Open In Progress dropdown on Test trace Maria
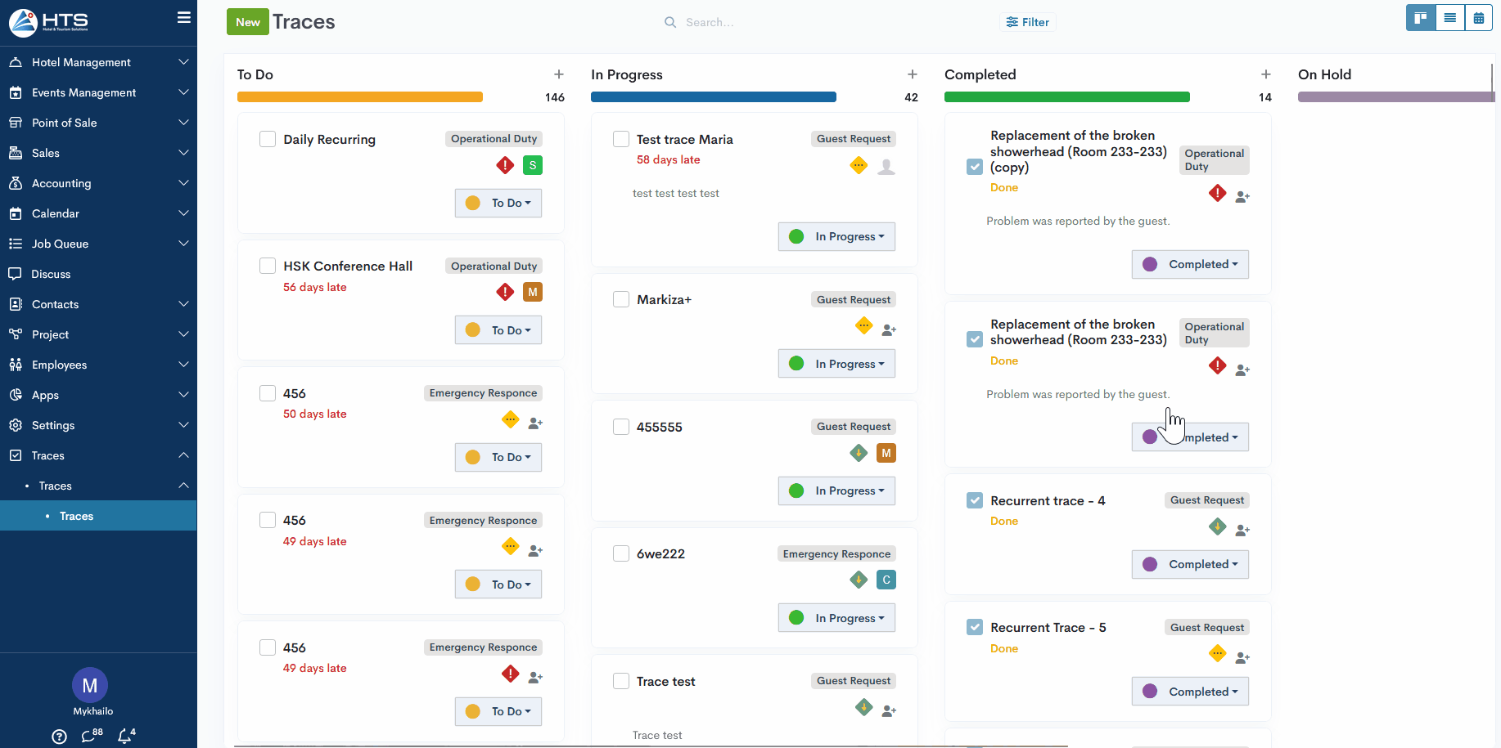 [x=836, y=236]
